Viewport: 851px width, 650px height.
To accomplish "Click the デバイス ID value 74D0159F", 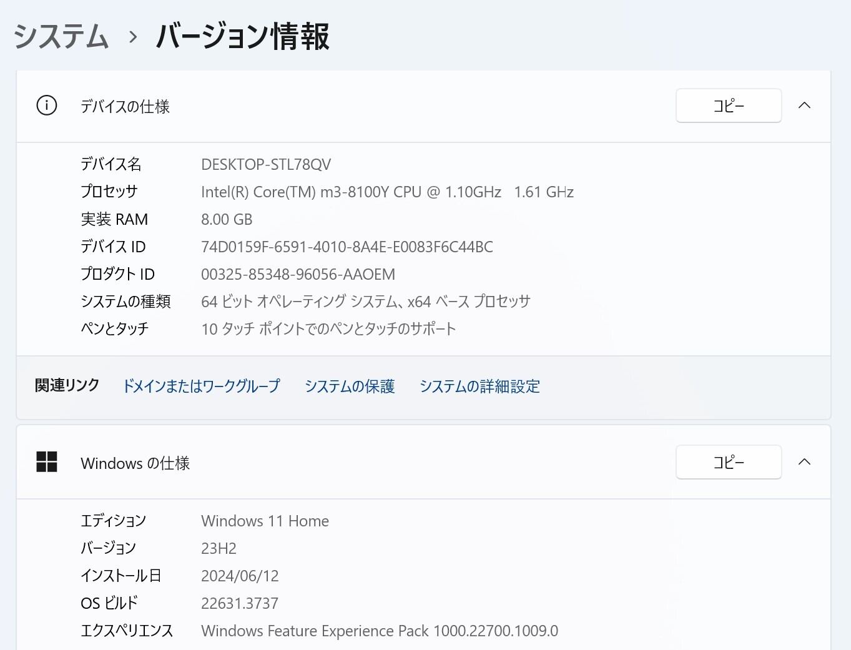I will (x=347, y=247).
